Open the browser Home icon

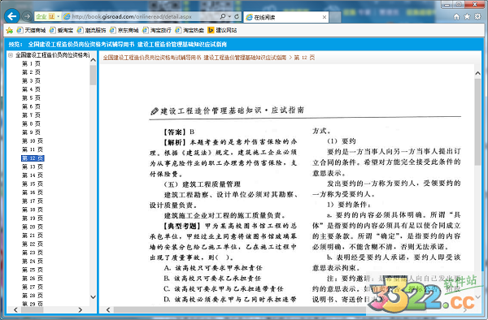[456, 17]
